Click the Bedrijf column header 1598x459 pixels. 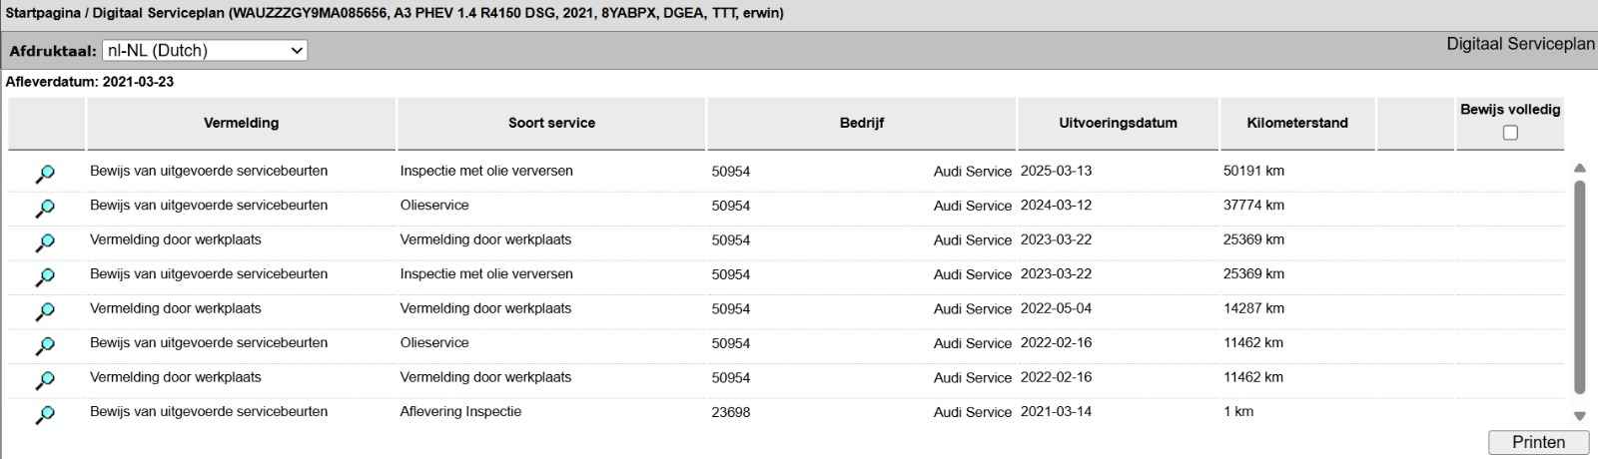click(x=861, y=123)
